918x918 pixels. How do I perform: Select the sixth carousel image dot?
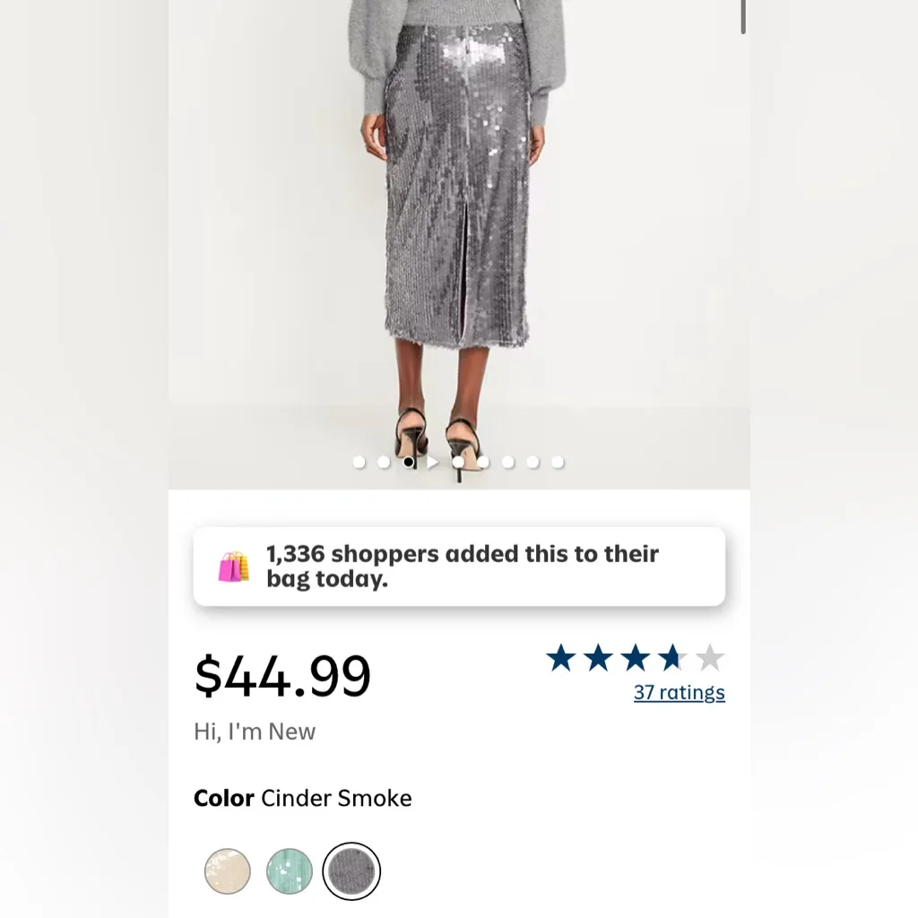pos(507,463)
